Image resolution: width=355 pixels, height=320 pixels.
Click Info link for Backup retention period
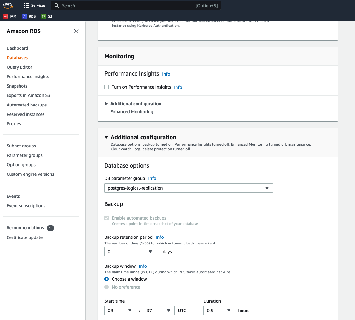pos(160,237)
